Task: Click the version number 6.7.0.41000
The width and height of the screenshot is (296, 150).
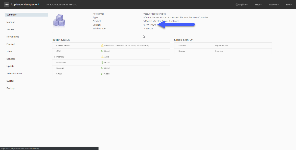Action: pyautogui.click(x=150, y=25)
